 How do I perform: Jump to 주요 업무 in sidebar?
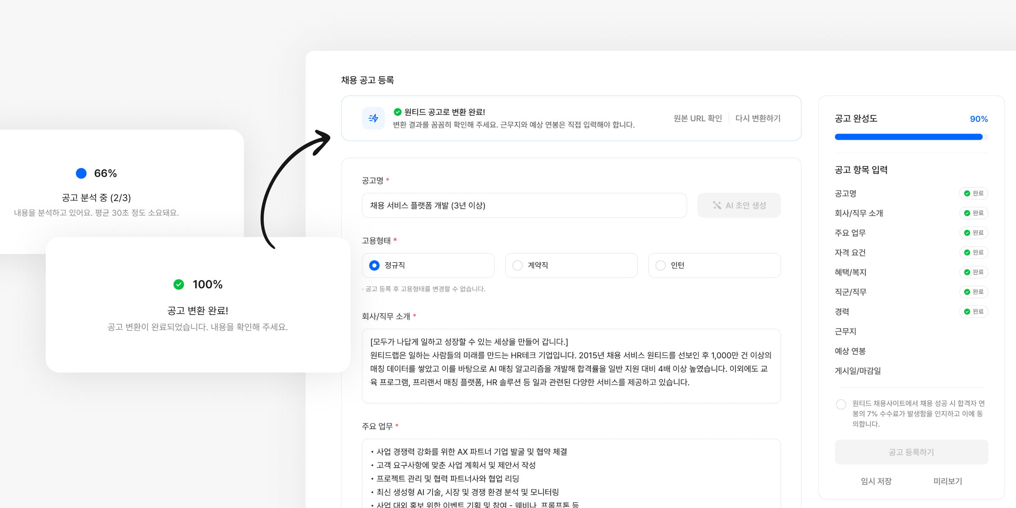coord(850,233)
